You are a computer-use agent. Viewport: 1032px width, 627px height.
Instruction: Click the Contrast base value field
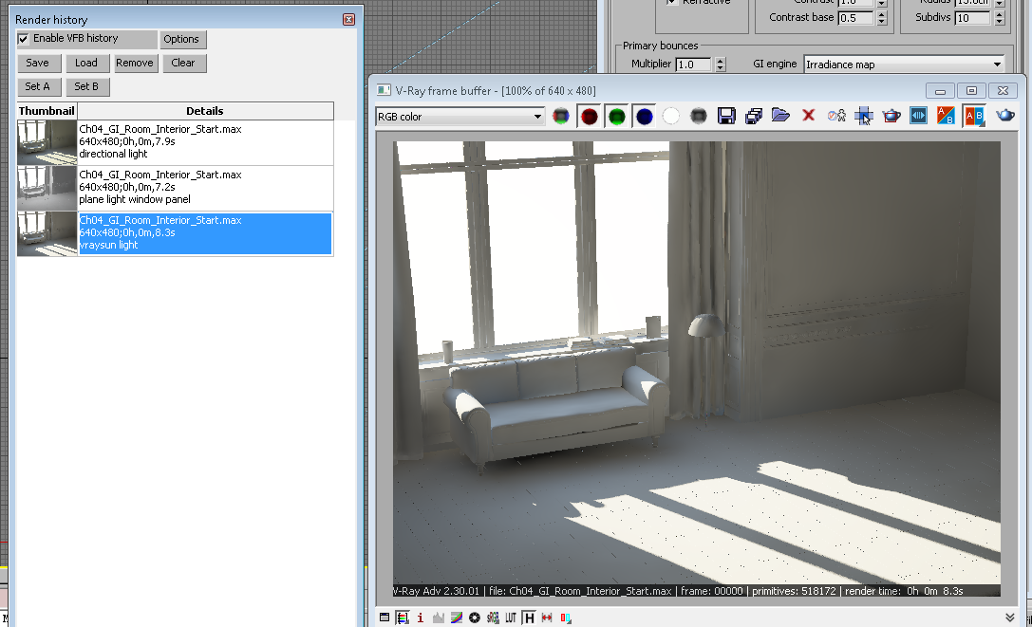[857, 18]
